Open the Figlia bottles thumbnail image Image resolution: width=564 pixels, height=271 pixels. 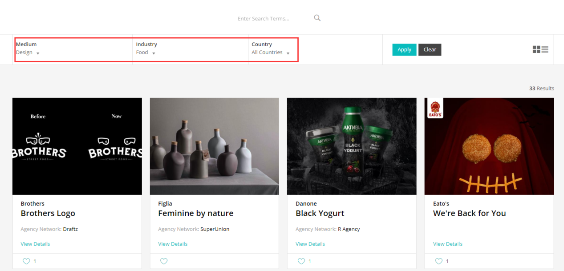click(215, 146)
